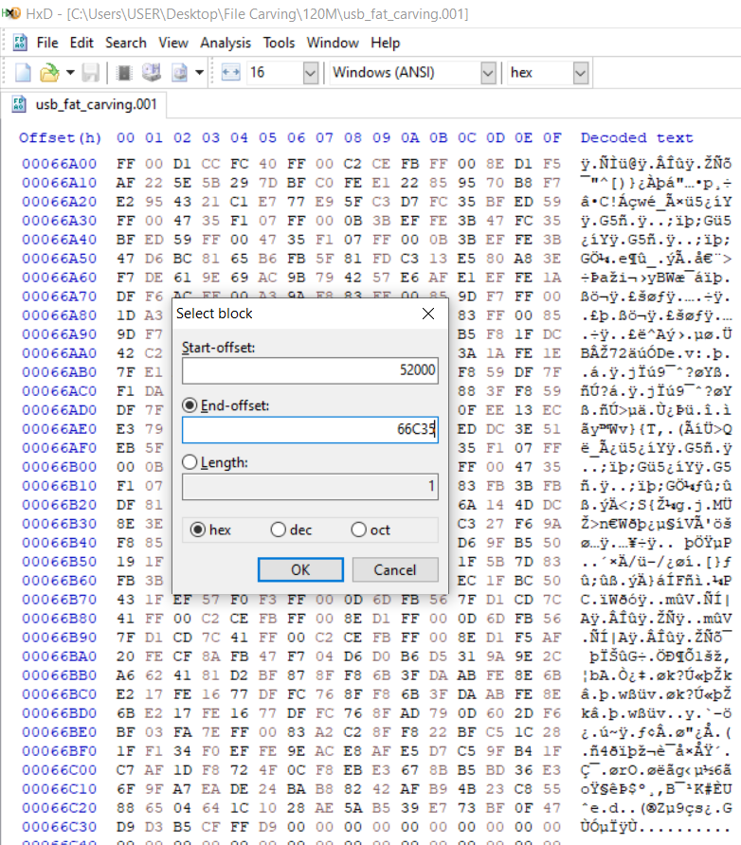
Task: Click offset row 00066A00
Action: point(60,163)
